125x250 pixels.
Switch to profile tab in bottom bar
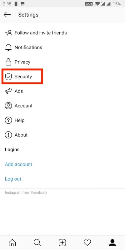point(112,243)
